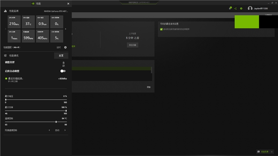
Task: Show the next page of monitoring tiles
Action: pyautogui.click(x=65, y=29)
